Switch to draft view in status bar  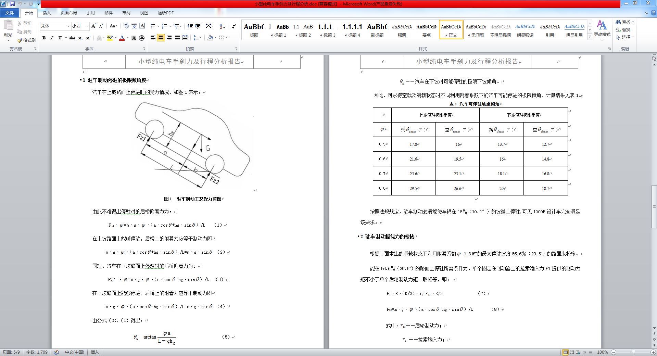tap(590, 352)
